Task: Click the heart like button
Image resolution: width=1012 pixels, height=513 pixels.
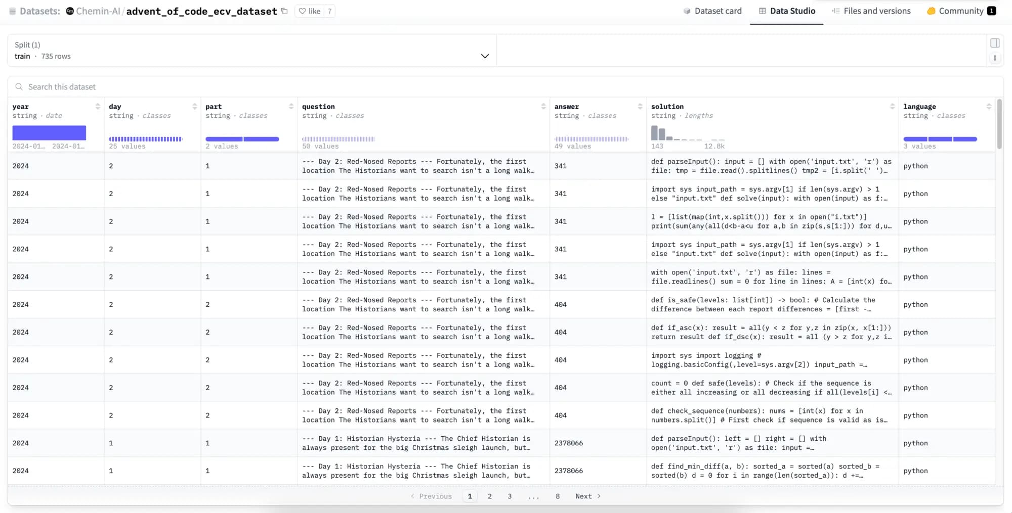Action: click(x=309, y=11)
